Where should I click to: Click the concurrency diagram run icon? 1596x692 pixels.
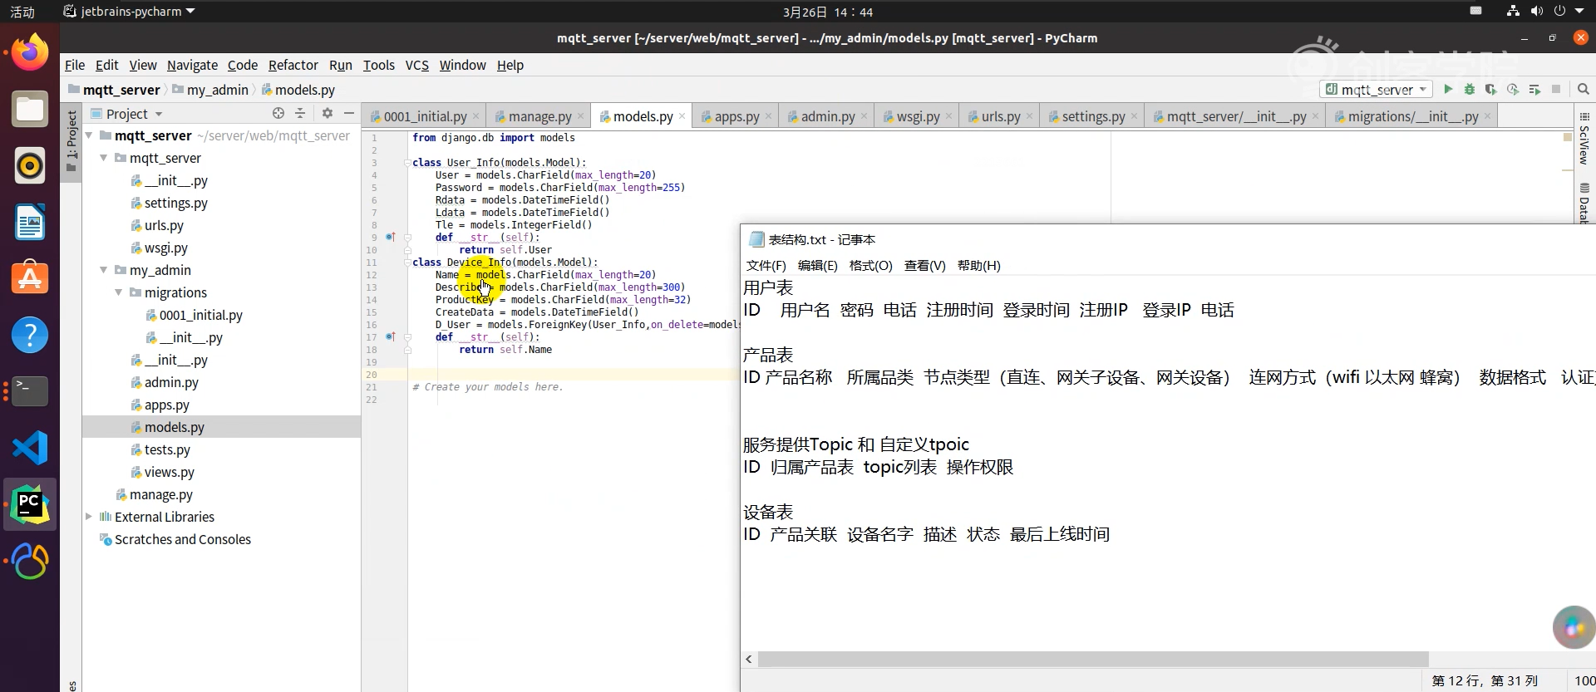point(1534,89)
